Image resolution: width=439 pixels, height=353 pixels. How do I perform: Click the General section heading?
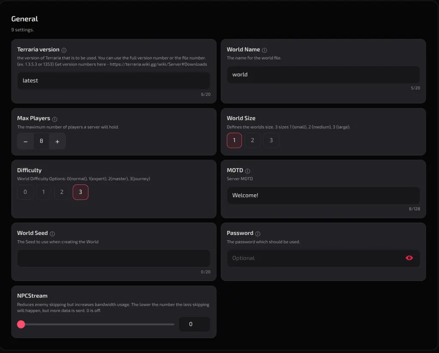pyautogui.click(x=24, y=19)
